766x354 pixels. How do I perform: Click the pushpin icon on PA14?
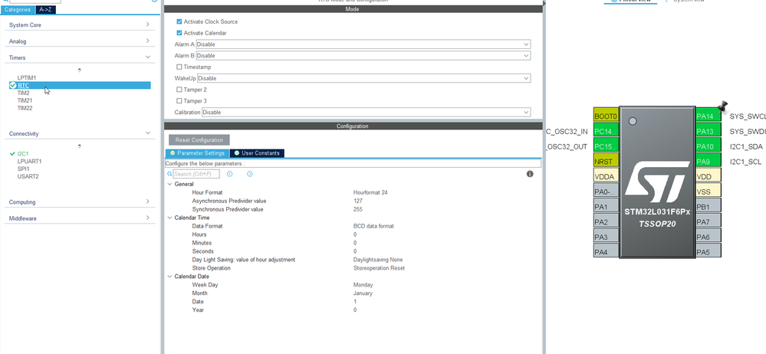pos(723,106)
